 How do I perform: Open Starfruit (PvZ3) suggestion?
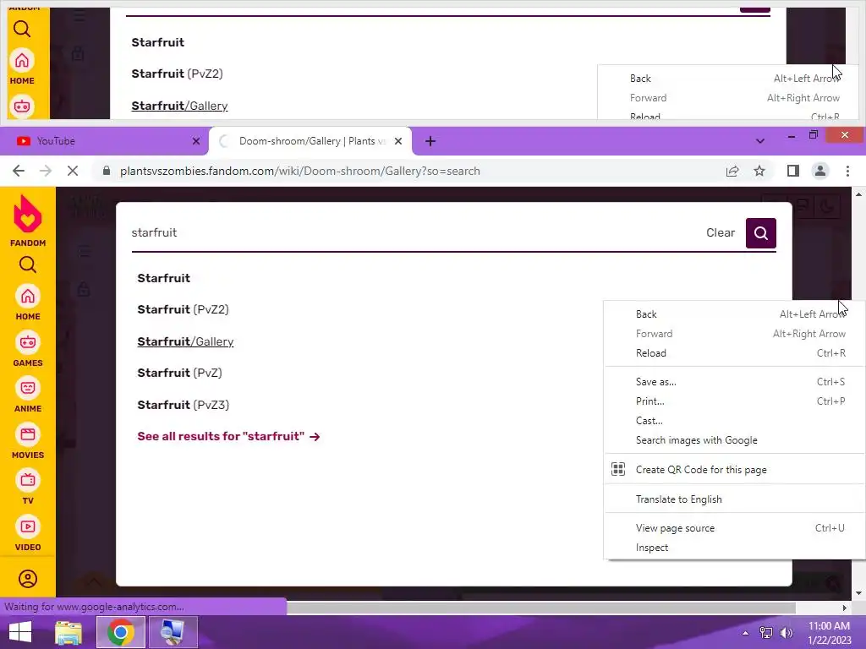coord(183,405)
